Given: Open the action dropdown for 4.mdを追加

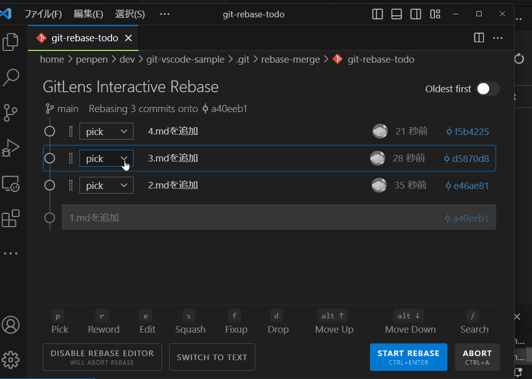Looking at the screenshot, I should 106,131.
